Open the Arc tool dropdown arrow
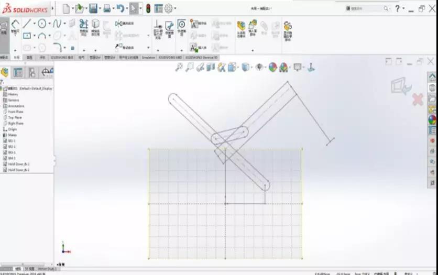Viewport: 438px width, 275px height. 49,36
